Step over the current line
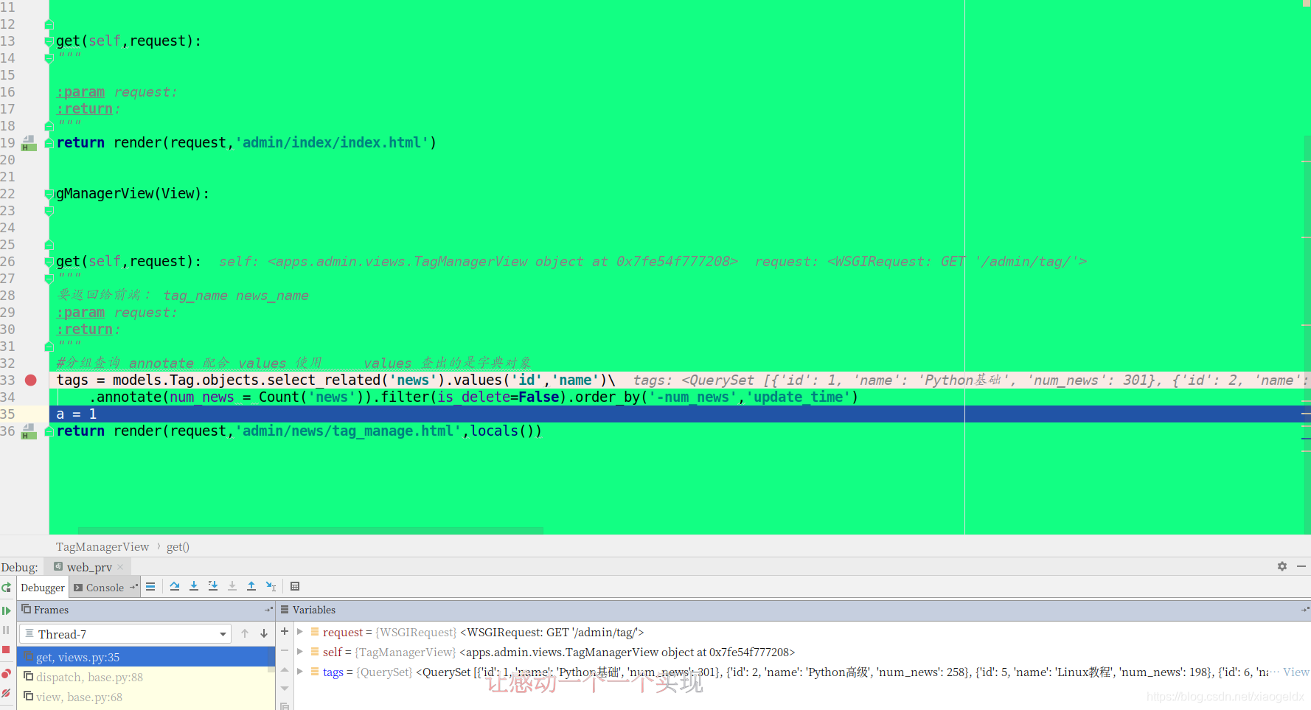The height and width of the screenshot is (710, 1311). 175,587
